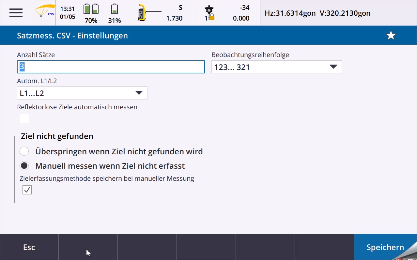This screenshot has width=417, height=260.
Task: Click the prism target lock icon
Action: pos(209,13)
